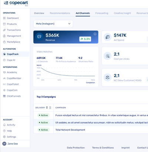Open Marketplace in sidebar
Screen dimensions: 148x152
tap(13, 42)
